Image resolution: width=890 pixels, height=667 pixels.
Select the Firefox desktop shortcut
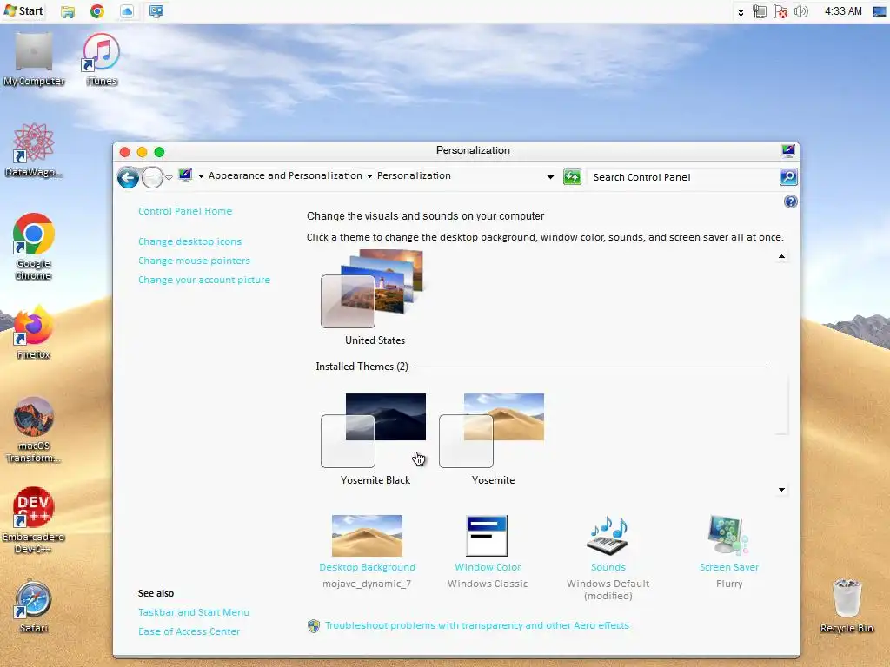pyautogui.click(x=34, y=333)
